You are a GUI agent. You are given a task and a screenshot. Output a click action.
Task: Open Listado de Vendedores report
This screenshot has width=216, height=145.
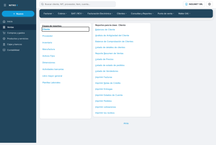pos(107,71)
